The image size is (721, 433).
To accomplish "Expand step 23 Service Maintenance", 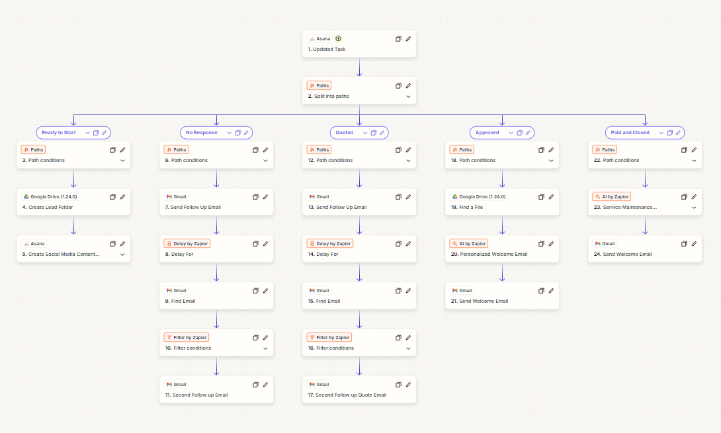I will tap(695, 208).
